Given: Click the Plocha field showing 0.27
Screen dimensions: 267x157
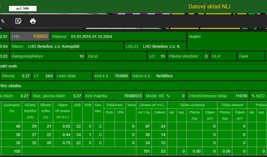Looking at the screenshot, I should (16, 76).
